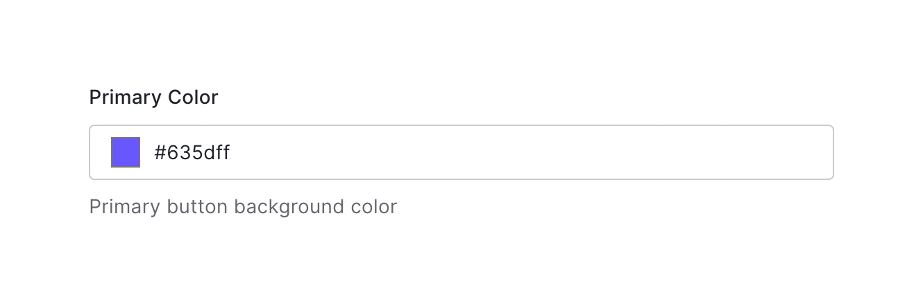
Task: Click the Primary Color label
Action: click(x=153, y=98)
